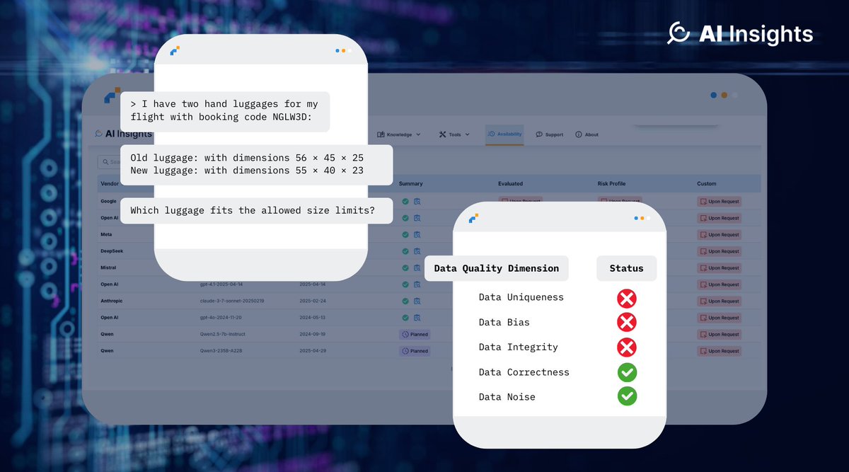Select model name Qwen2.5-7b-Instruct
The height and width of the screenshot is (472, 849).
click(223, 334)
